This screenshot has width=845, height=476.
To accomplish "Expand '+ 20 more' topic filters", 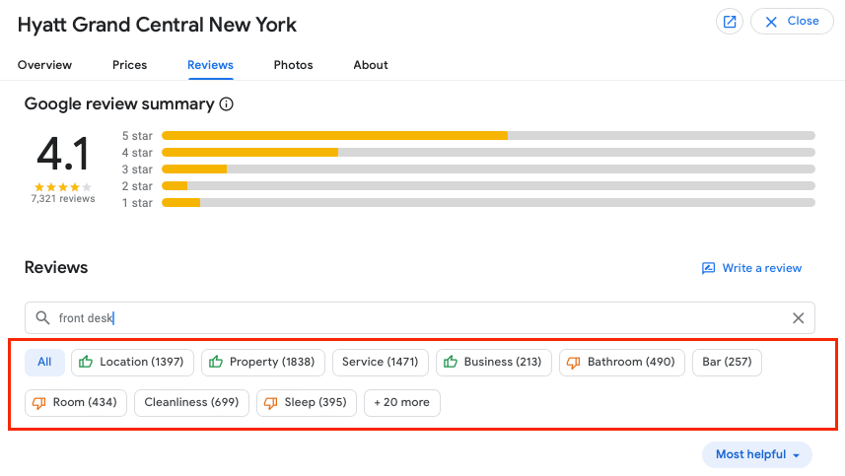I will pos(402,403).
